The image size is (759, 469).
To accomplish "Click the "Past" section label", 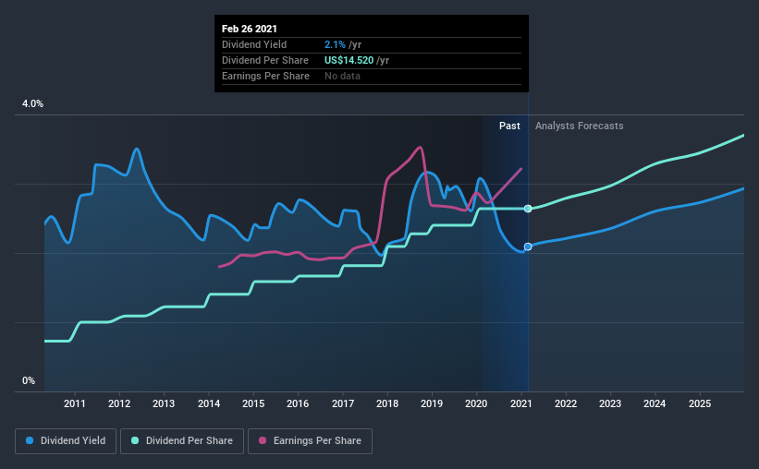I will 509,126.
